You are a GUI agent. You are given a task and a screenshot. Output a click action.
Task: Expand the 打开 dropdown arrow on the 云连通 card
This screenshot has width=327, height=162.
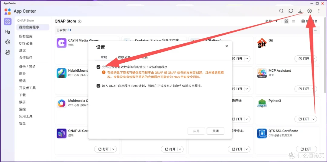point(247,119)
